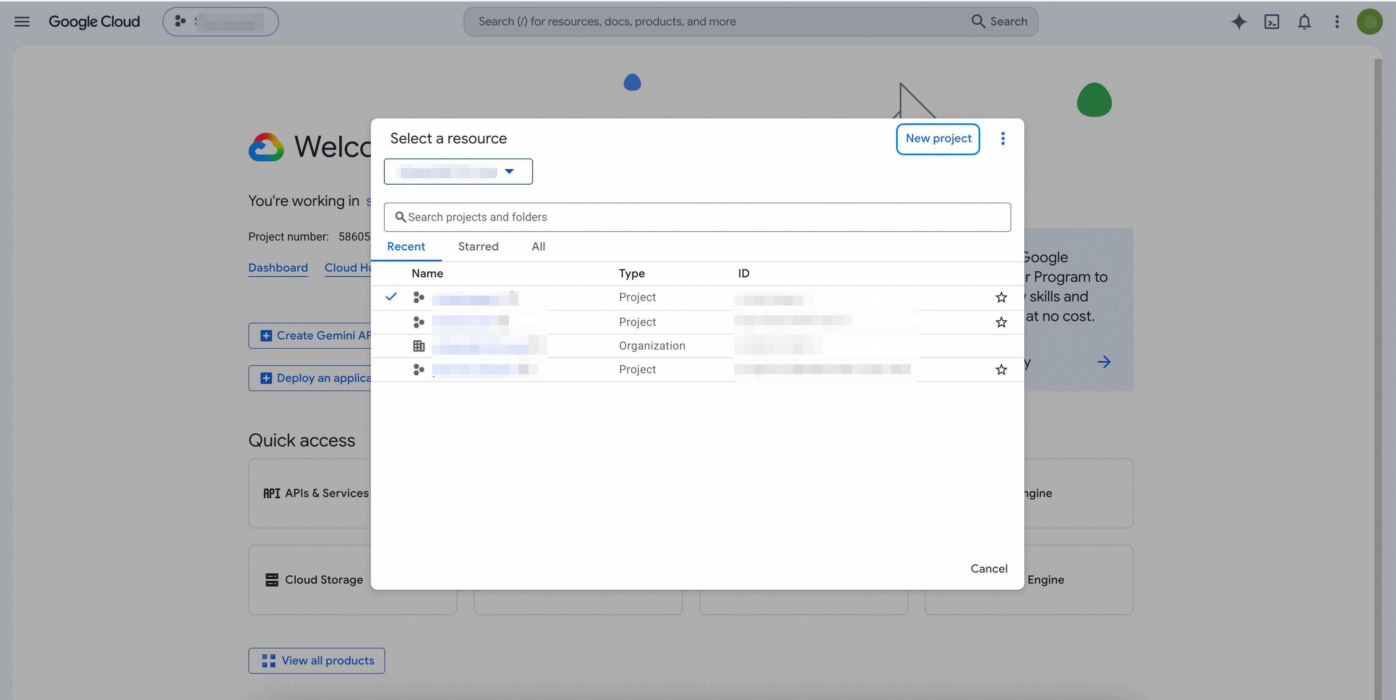The width and height of the screenshot is (1396, 700).
Task: Click the blue arrow on the promo card
Action: point(1104,362)
